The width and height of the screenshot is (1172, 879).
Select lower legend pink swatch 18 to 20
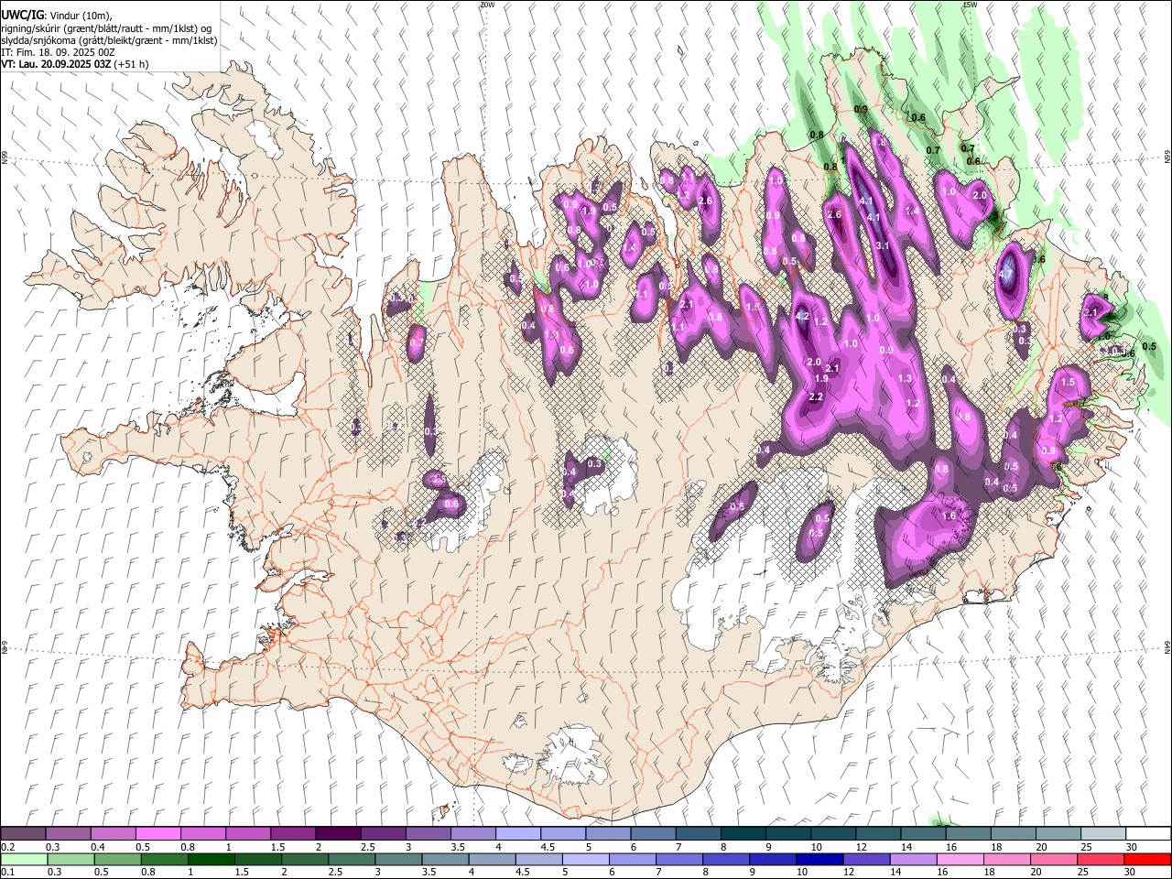[1007, 860]
